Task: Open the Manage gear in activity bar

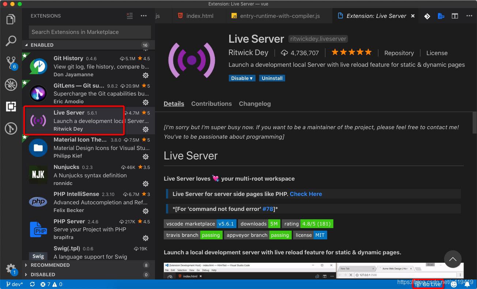Action: coord(11,269)
